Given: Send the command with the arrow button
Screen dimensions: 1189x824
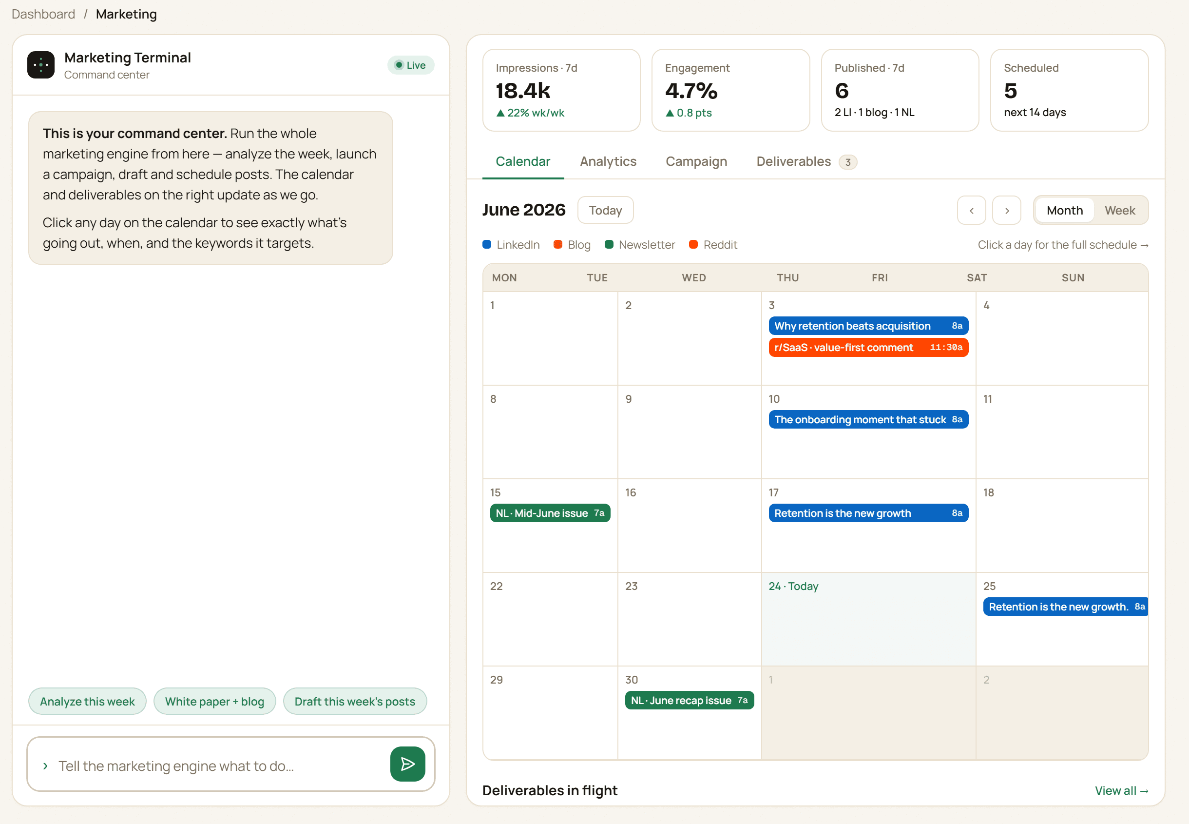Looking at the screenshot, I should pyautogui.click(x=407, y=764).
